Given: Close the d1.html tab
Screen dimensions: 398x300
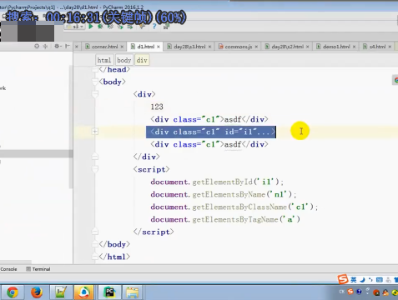Looking at the screenshot, I should click(x=159, y=47).
